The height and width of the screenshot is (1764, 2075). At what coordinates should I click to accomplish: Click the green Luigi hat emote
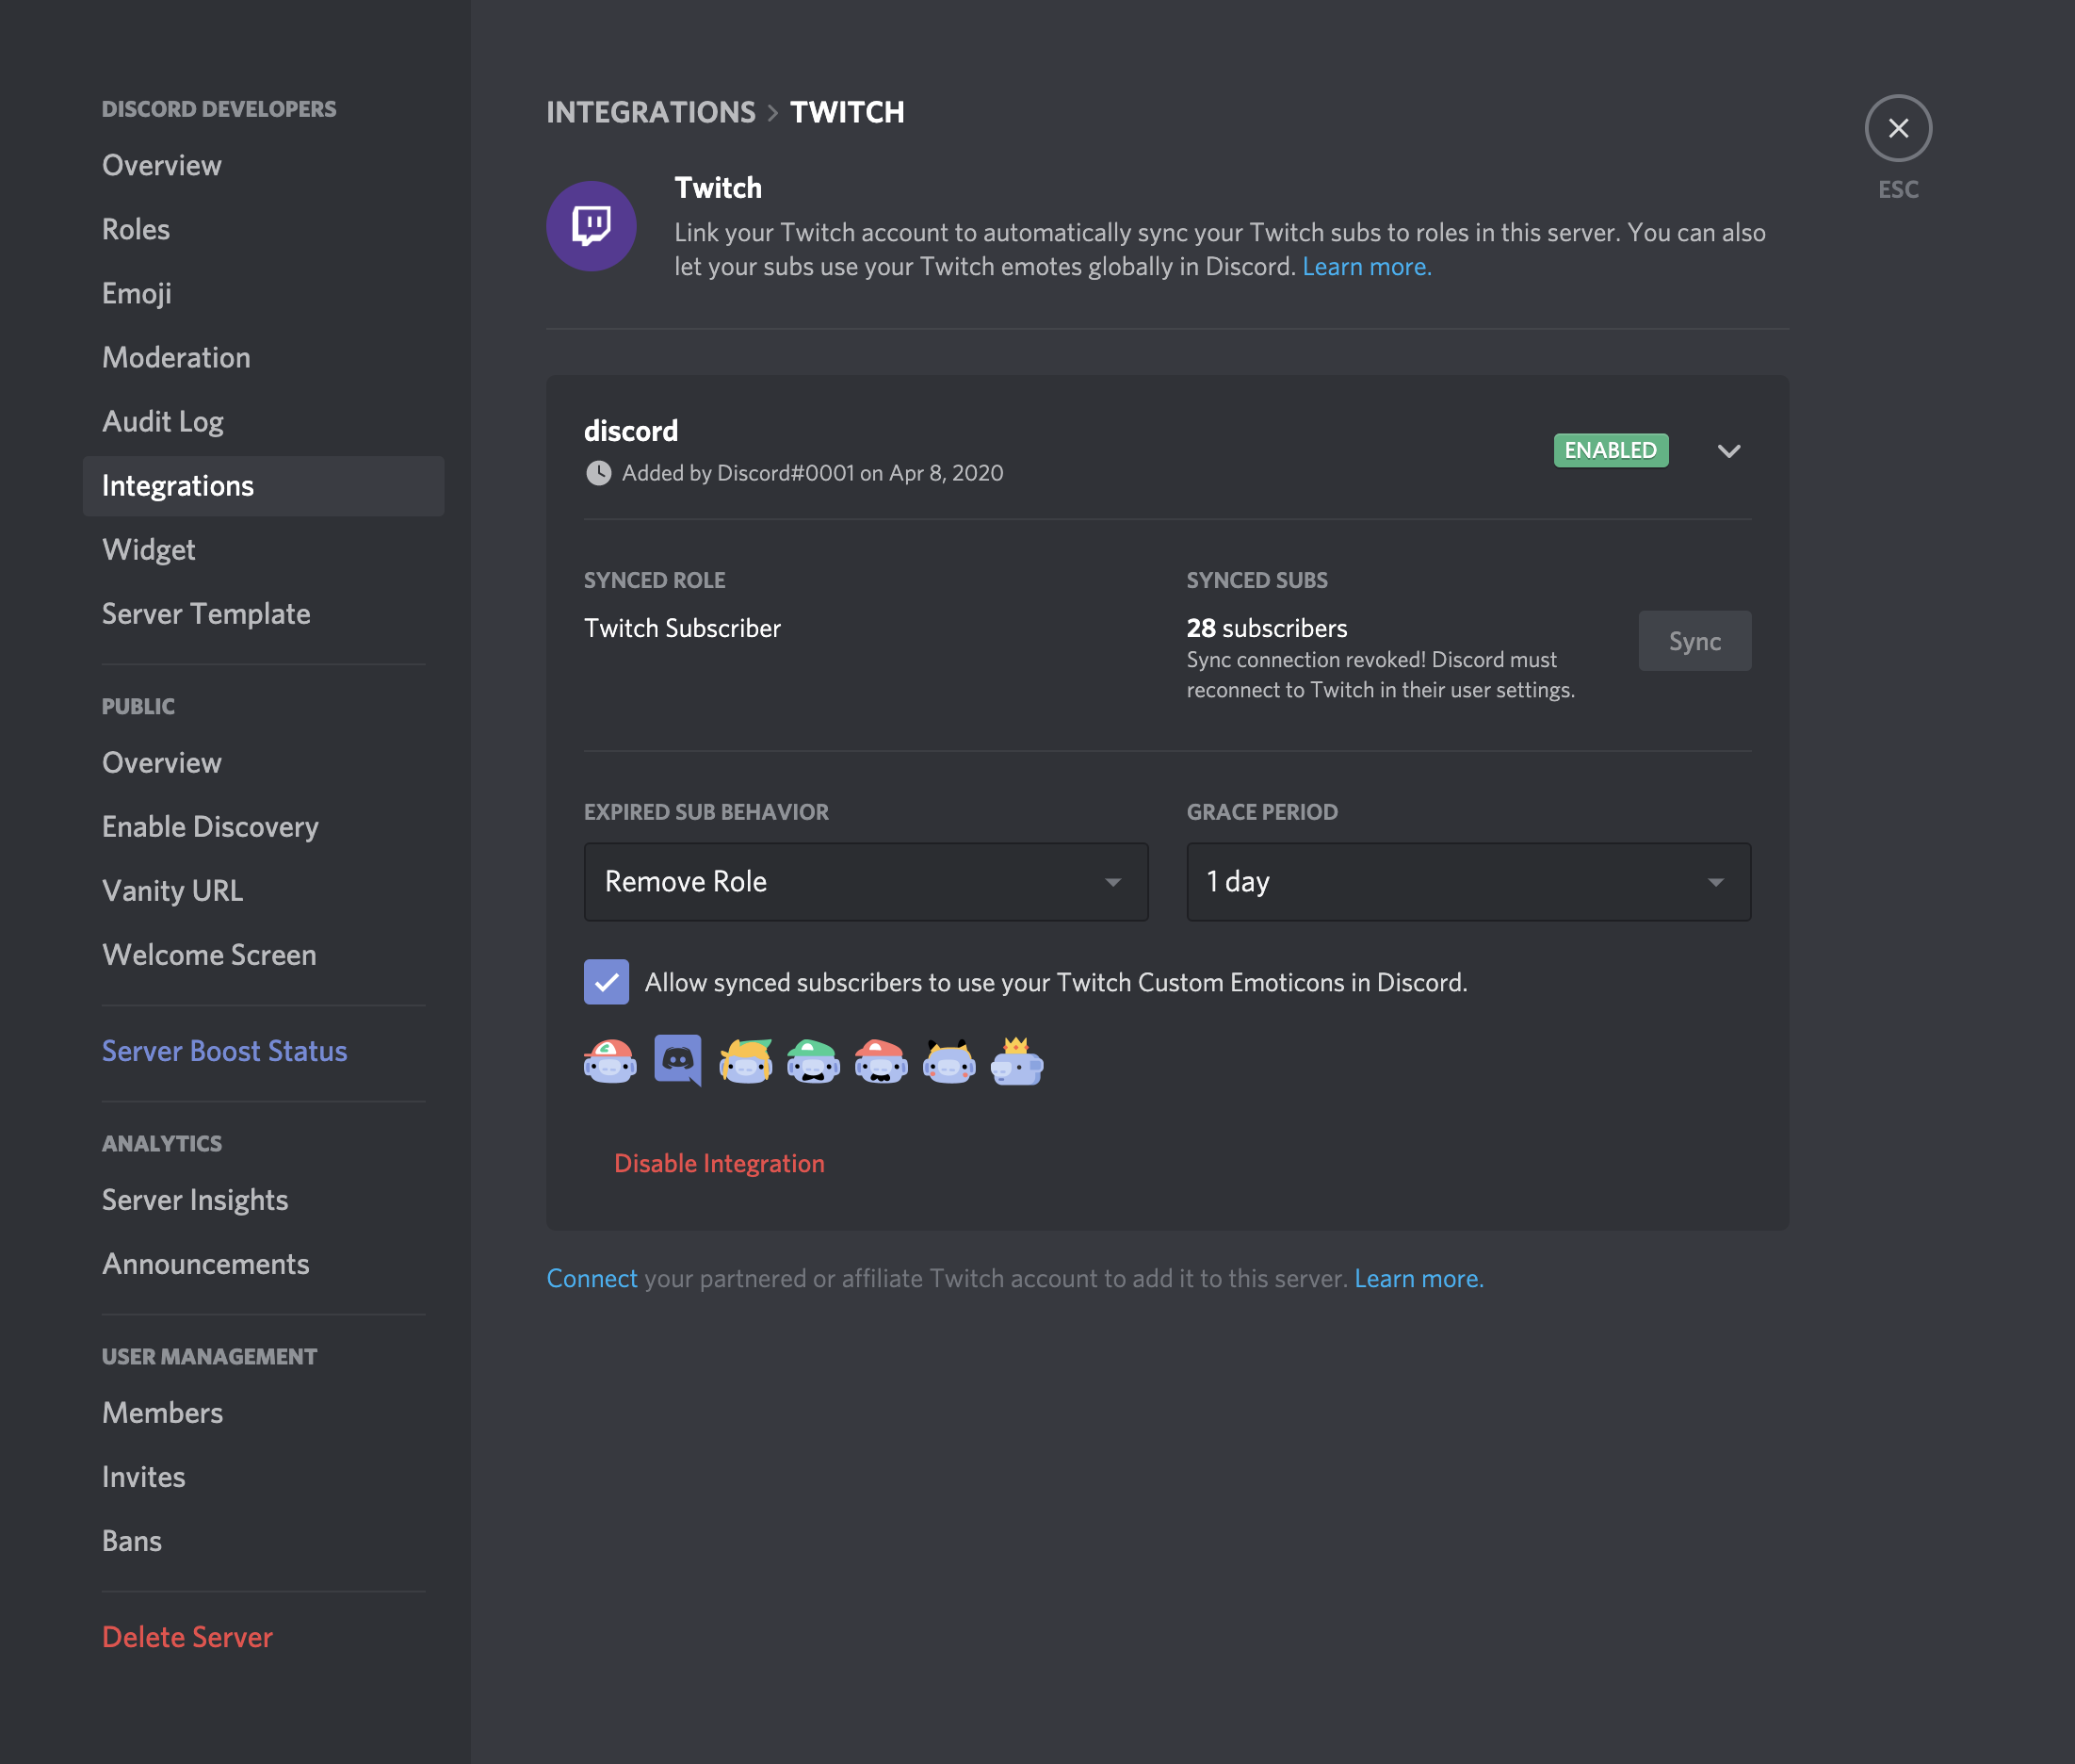point(813,1062)
